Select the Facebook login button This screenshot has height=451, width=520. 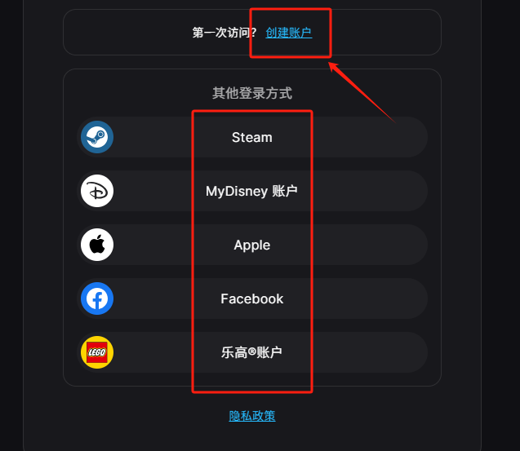pos(252,298)
